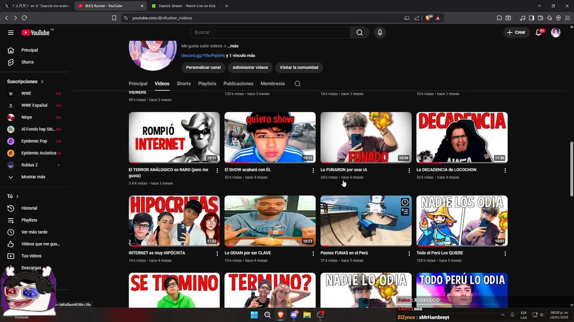Open options for Peores FUNAS en el Perú
Image resolution: width=574 pixels, height=322 pixels.
point(409,254)
